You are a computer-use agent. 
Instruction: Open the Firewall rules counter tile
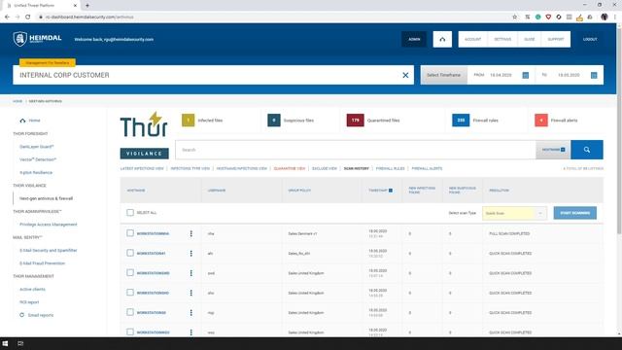pos(475,121)
